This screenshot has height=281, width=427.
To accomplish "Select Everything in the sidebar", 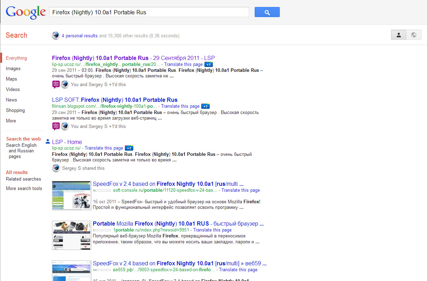I will click(16, 58).
